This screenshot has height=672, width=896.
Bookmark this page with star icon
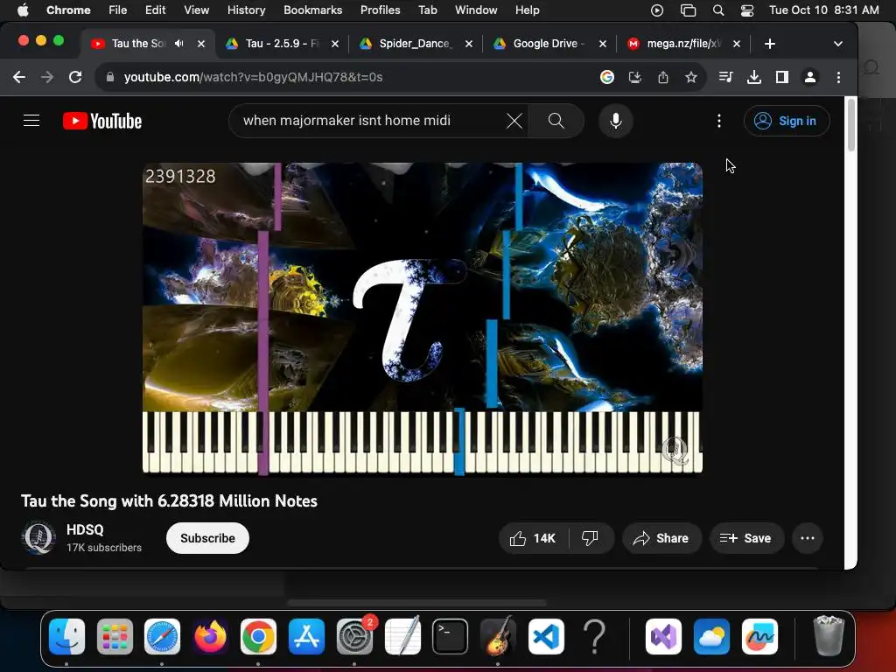click(x=691, y=77)
